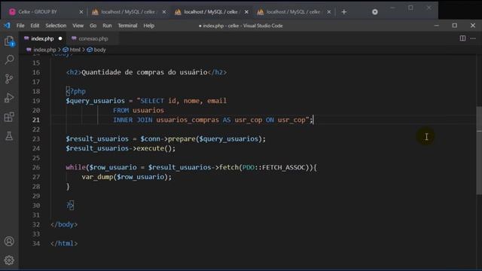Open the Run menu
Image resolution: width=482 pixels, height=271 pixels.
[107, 26]
